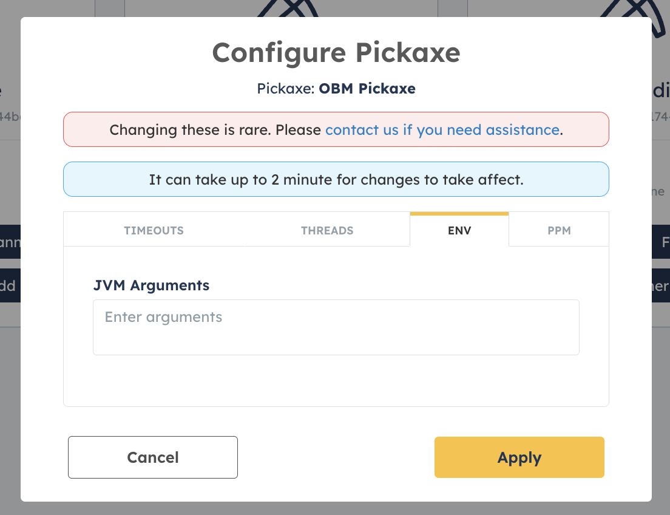Switch to the TIMEOUTS tab
The width and height of the screenshot is (670, 515).
point(154,231)
